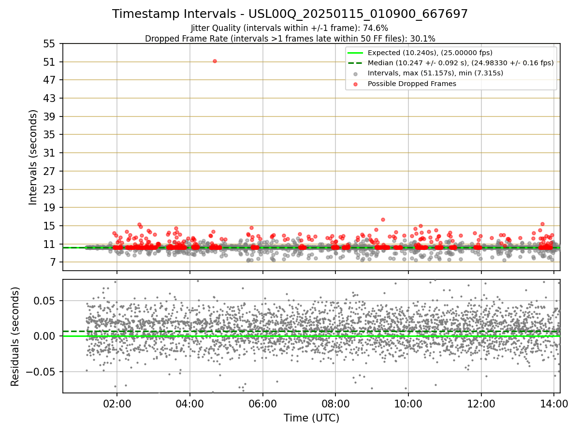Click the '10:00' time tick label
The height and width of the screenshot is (435, 580).
408,403
